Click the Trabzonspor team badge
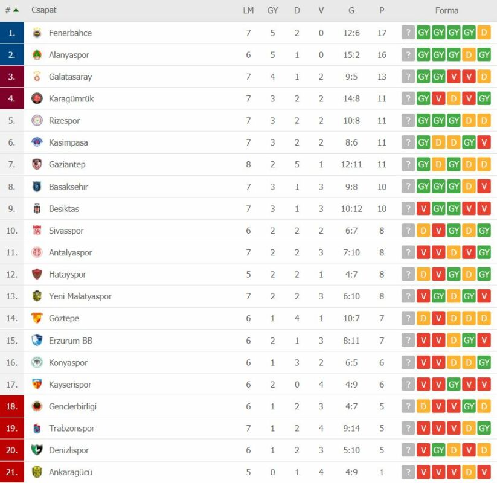 click(37, 428)
